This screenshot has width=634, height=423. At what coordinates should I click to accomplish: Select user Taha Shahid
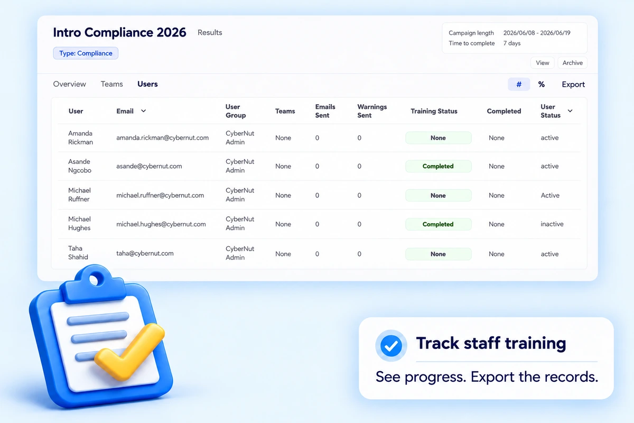tap(78, 253)
